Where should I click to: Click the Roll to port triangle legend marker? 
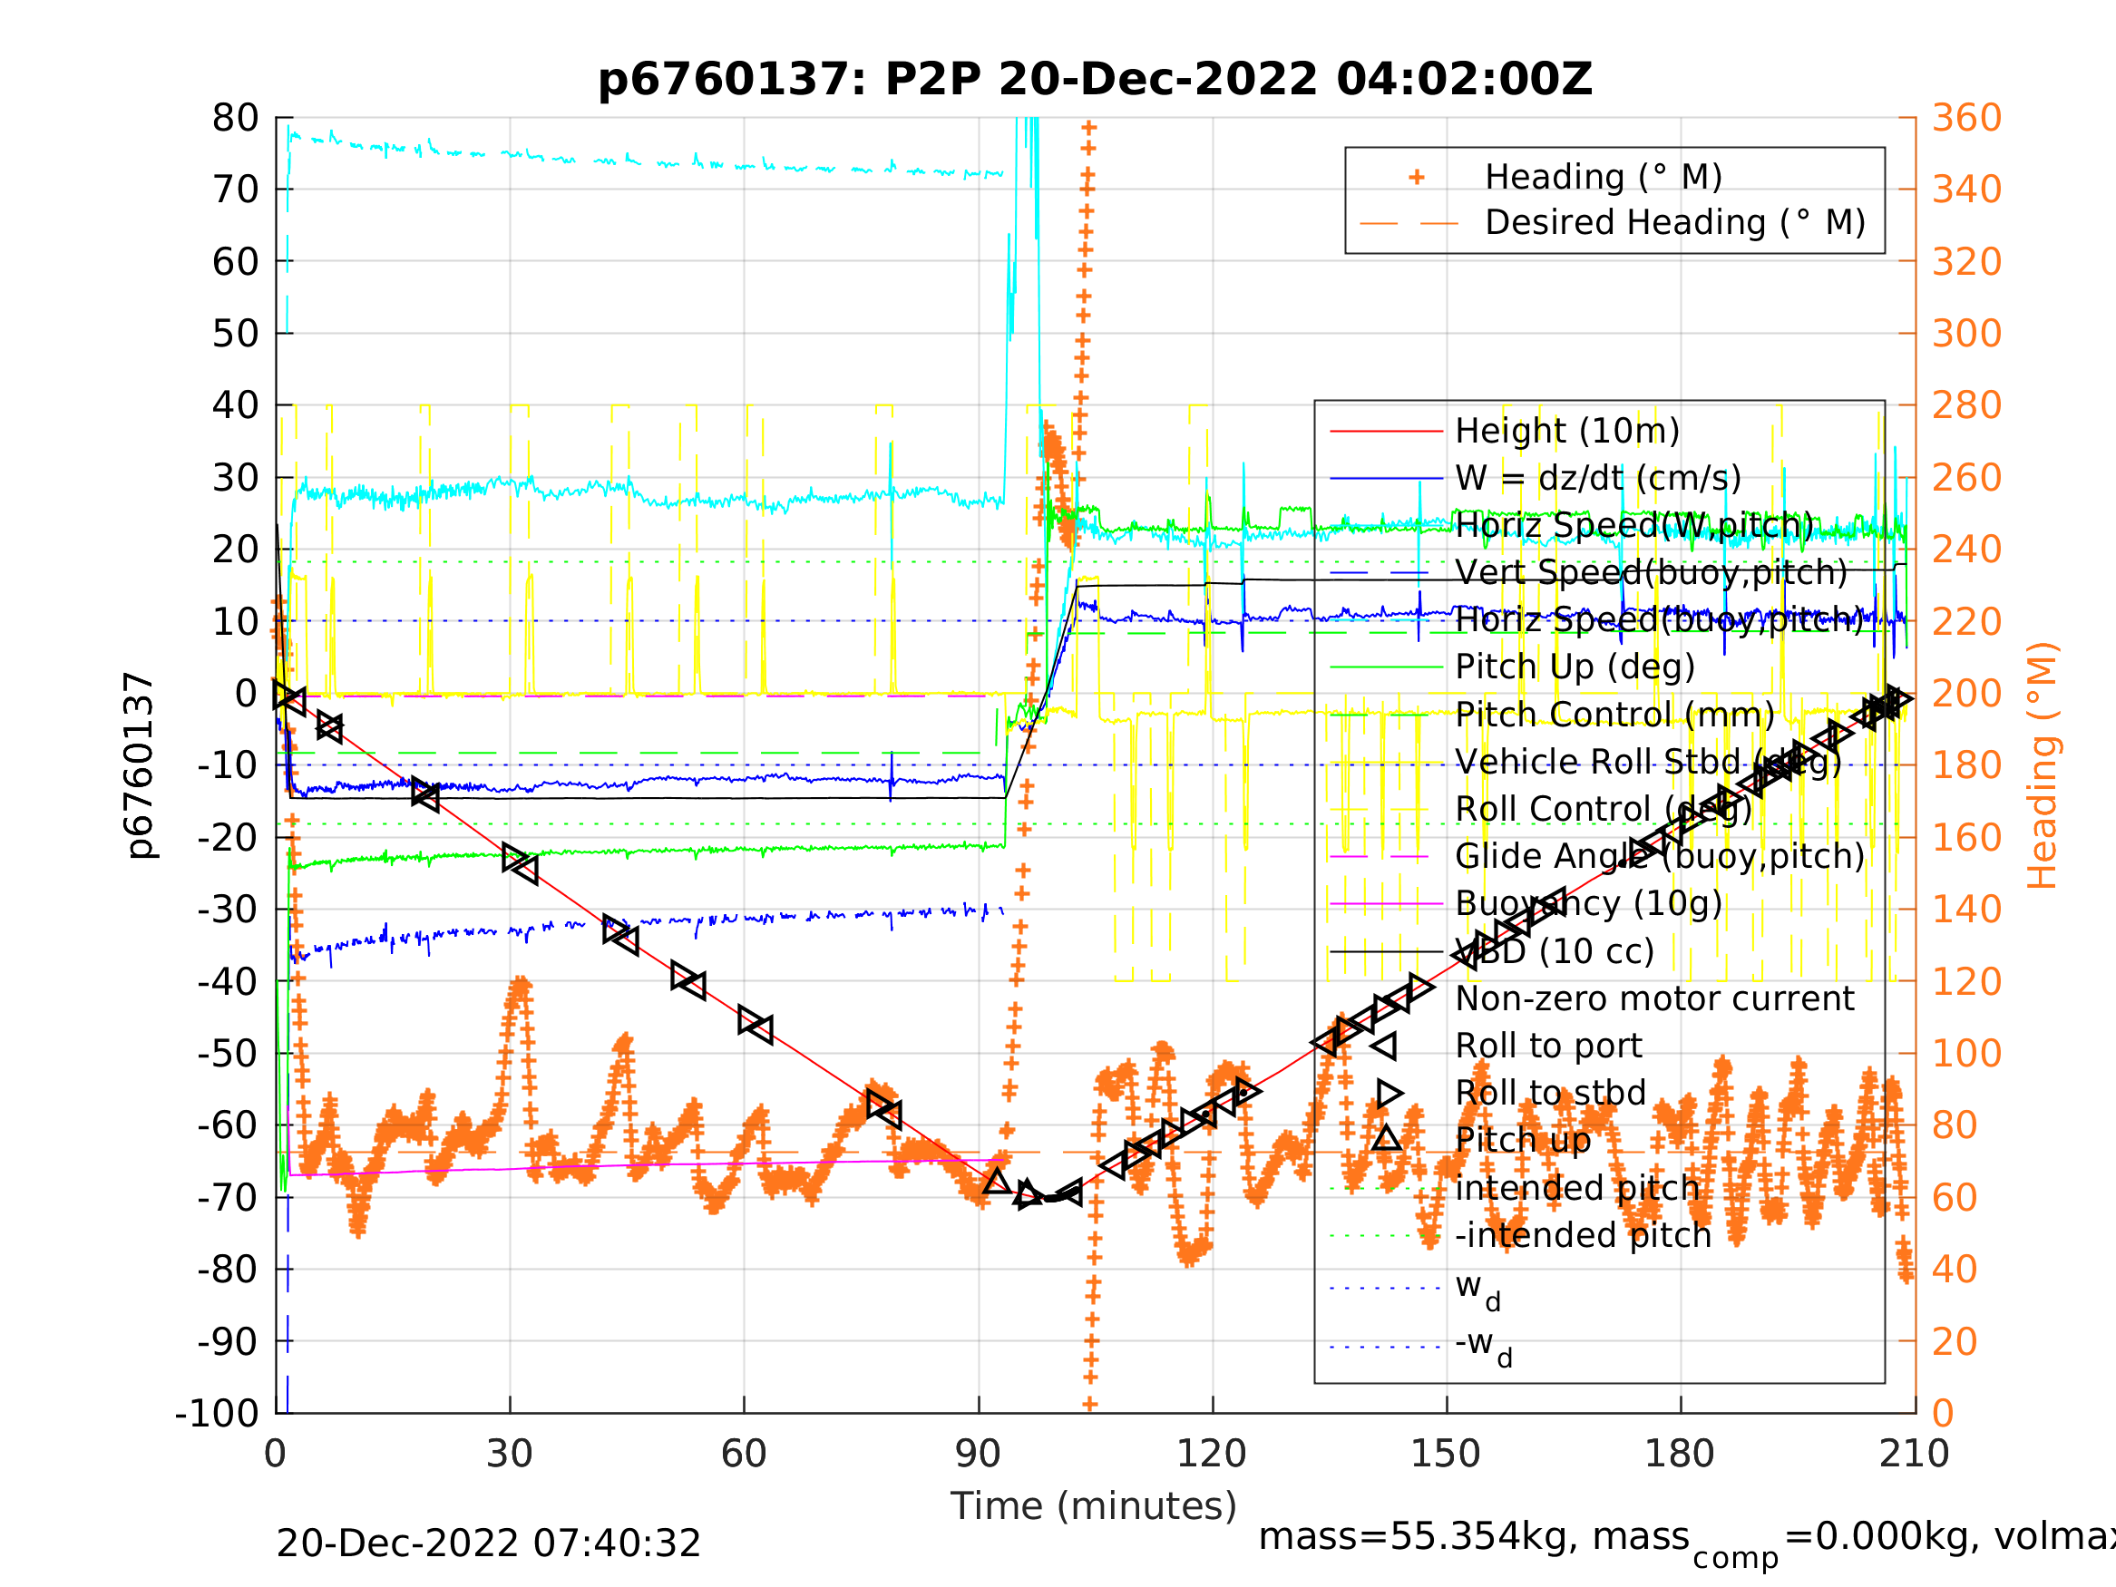coord(1384,1047)
